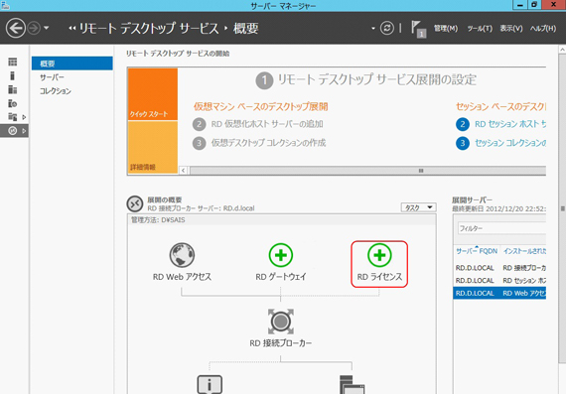Click RD 仮想化ホスト サーバーの追加 link
The width and height of the screenshot is (566, 394).
point(267,124)
